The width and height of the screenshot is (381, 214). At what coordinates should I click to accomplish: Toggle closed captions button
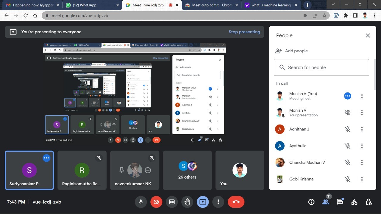click(x=172, y=202)
